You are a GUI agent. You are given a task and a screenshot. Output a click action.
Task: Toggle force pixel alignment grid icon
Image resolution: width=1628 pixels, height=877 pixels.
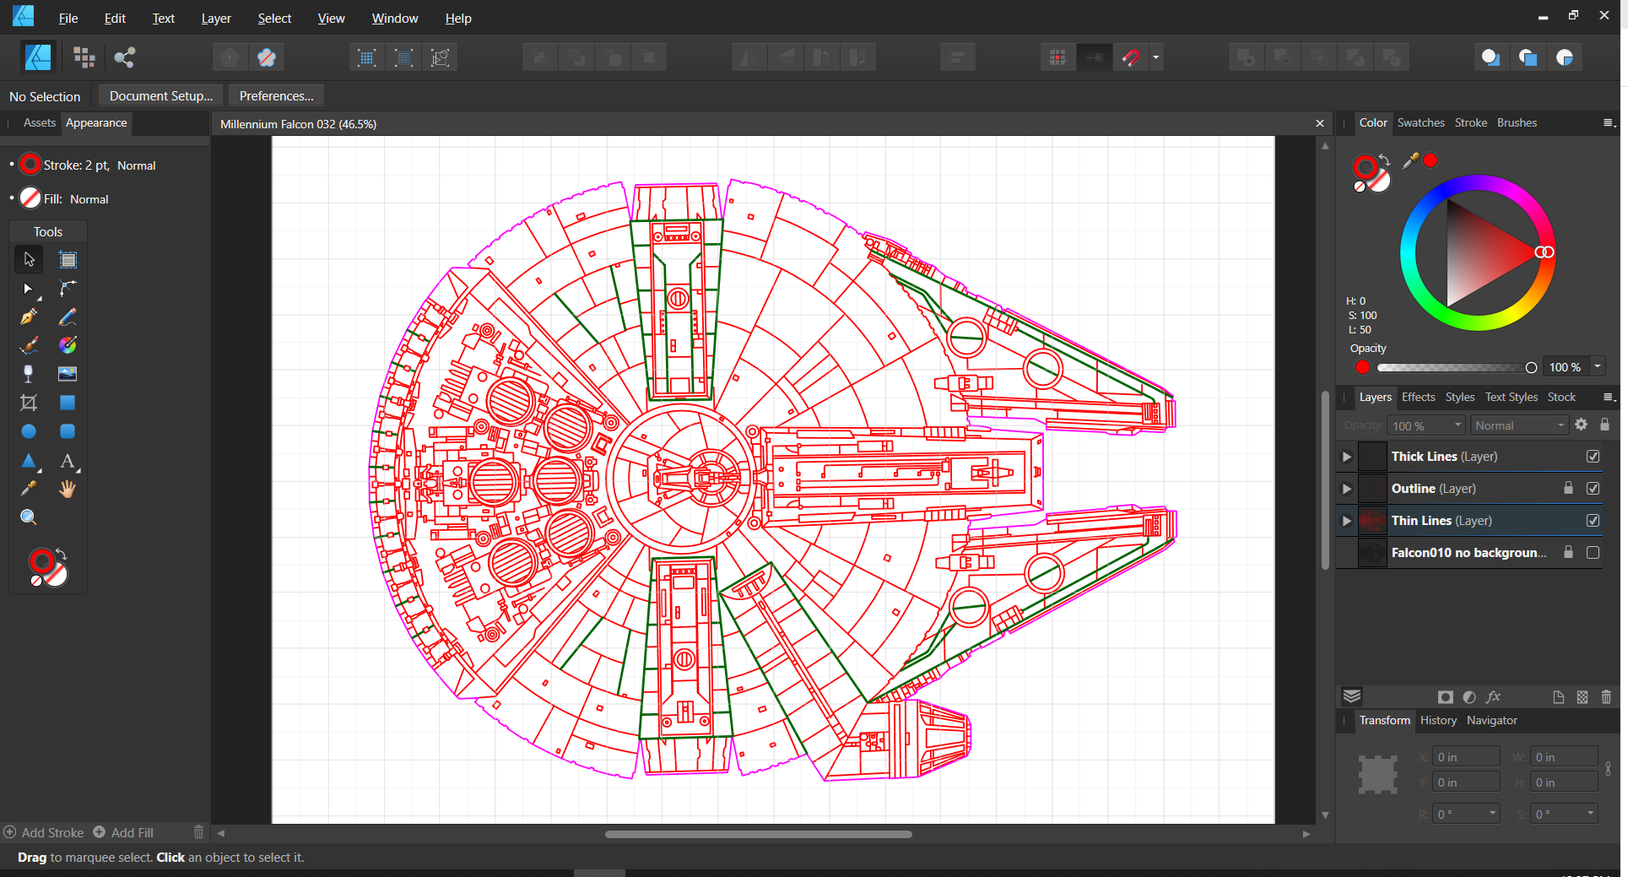[1057, 57]
